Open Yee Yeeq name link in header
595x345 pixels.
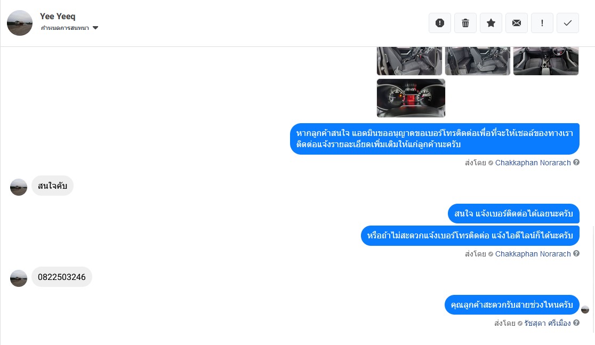point(58,17)
